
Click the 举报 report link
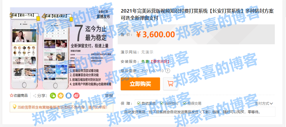(x=109, y=96)
